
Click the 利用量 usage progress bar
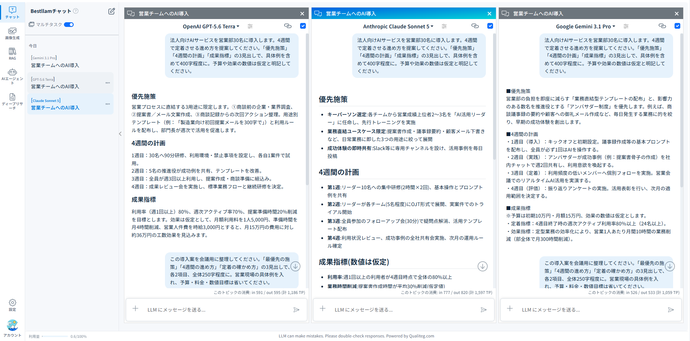tap(55, 336)
